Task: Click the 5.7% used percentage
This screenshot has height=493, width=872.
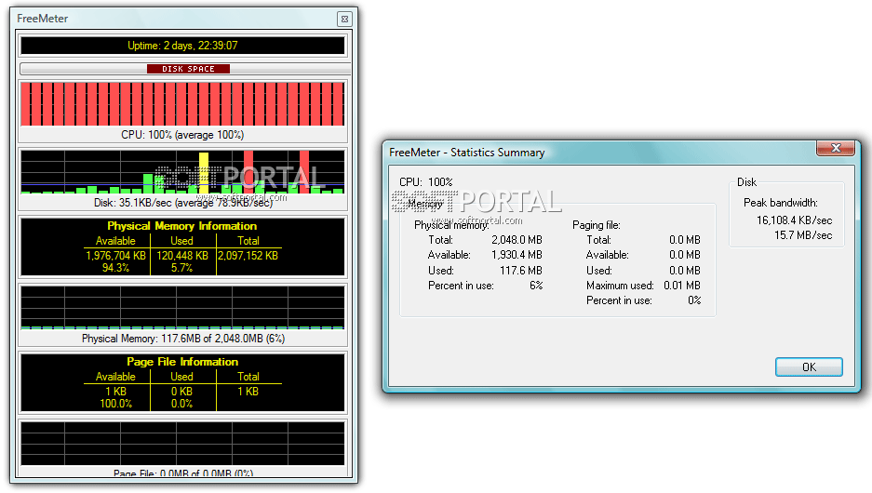Action: click(x=181, y=268)
